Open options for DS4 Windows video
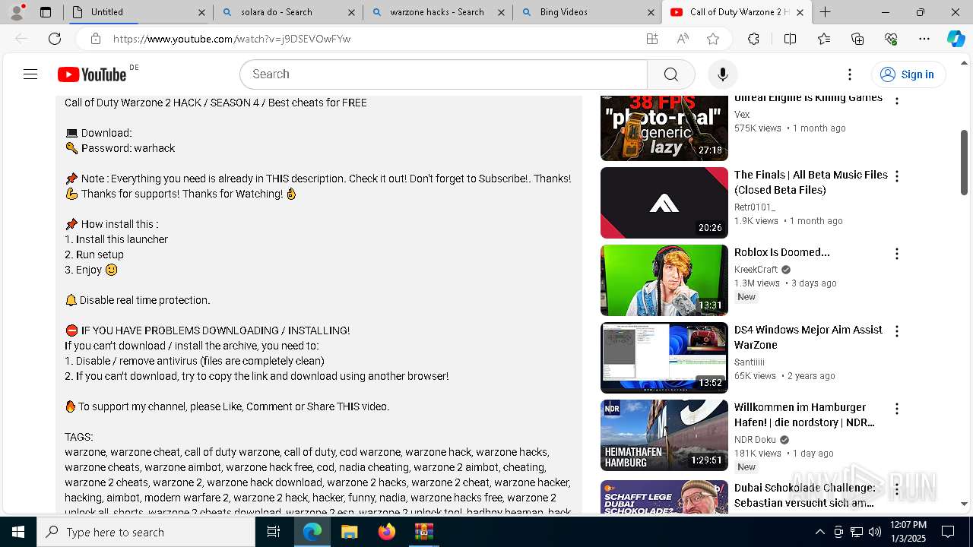 click(x=897, y=331)
